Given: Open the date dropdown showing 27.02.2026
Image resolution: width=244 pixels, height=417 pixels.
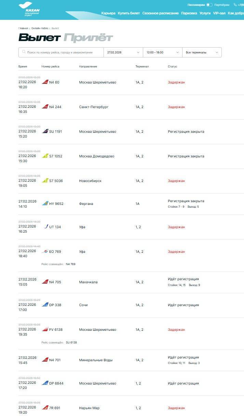Looking at the screenshot, I should pyautogui.click(x=123, y=52).
